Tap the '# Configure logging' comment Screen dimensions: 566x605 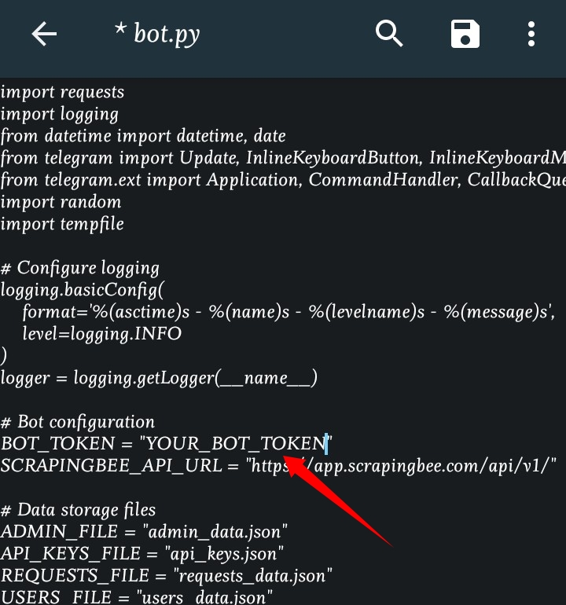tap(80, 268)
